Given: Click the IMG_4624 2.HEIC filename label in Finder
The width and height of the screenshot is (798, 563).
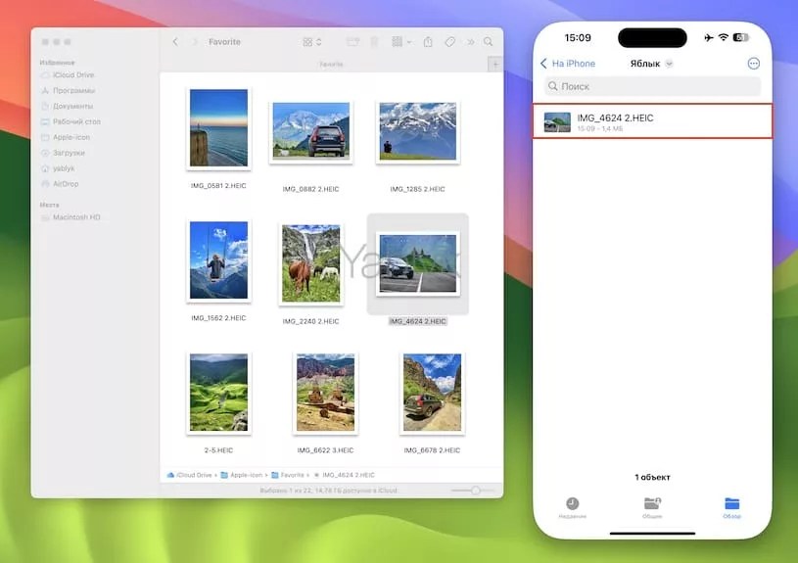Looking at the screenshot, I should pos(418,321).
